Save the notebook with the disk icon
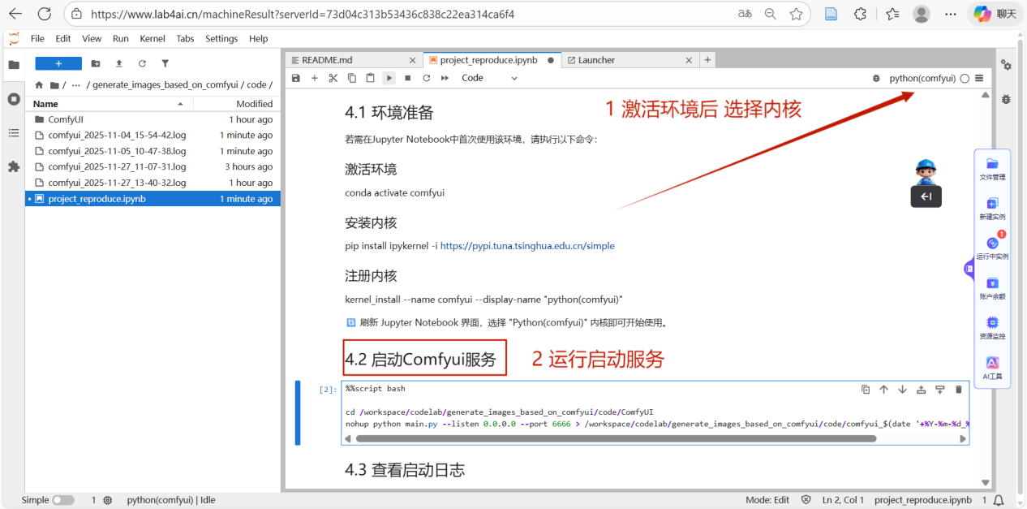Image resolution: width=1027 pixels, height=509 pixels. pyautogui.click(x=296, y=78)
